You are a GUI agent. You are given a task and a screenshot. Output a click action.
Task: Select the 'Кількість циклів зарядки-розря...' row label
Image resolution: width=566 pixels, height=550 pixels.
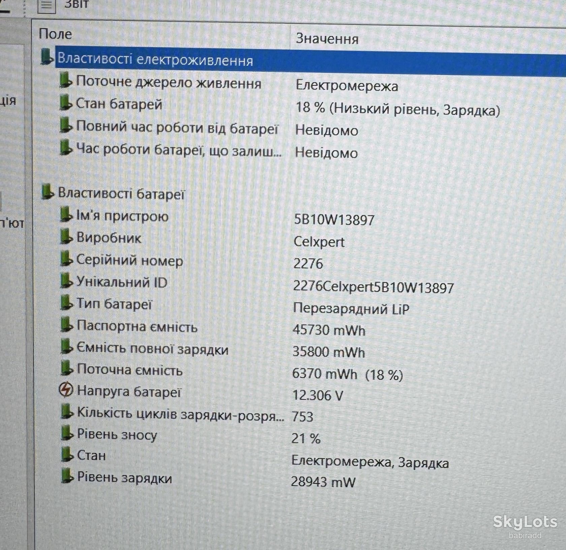point(181,414)
